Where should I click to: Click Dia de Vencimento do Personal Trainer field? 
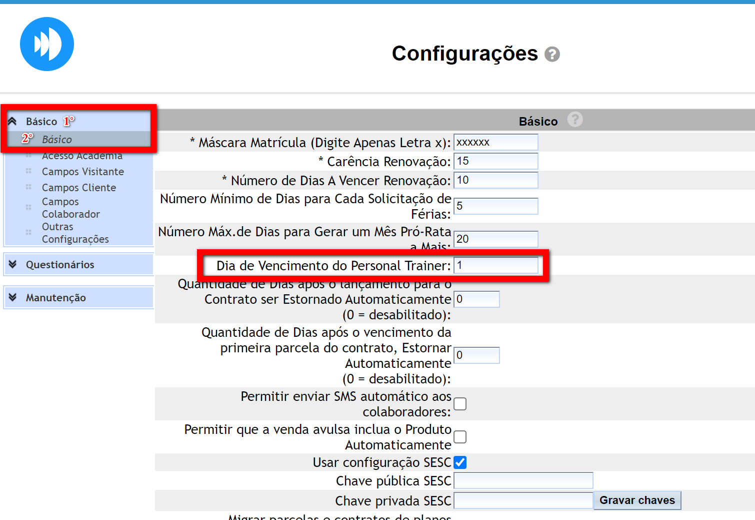point(495,265)
